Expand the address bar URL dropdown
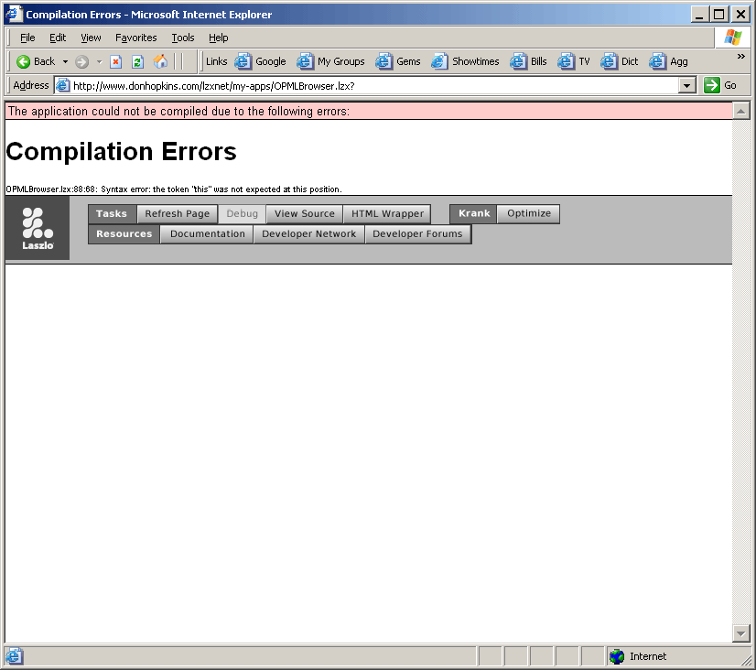 pyautogui.click(x=687, y=85)
